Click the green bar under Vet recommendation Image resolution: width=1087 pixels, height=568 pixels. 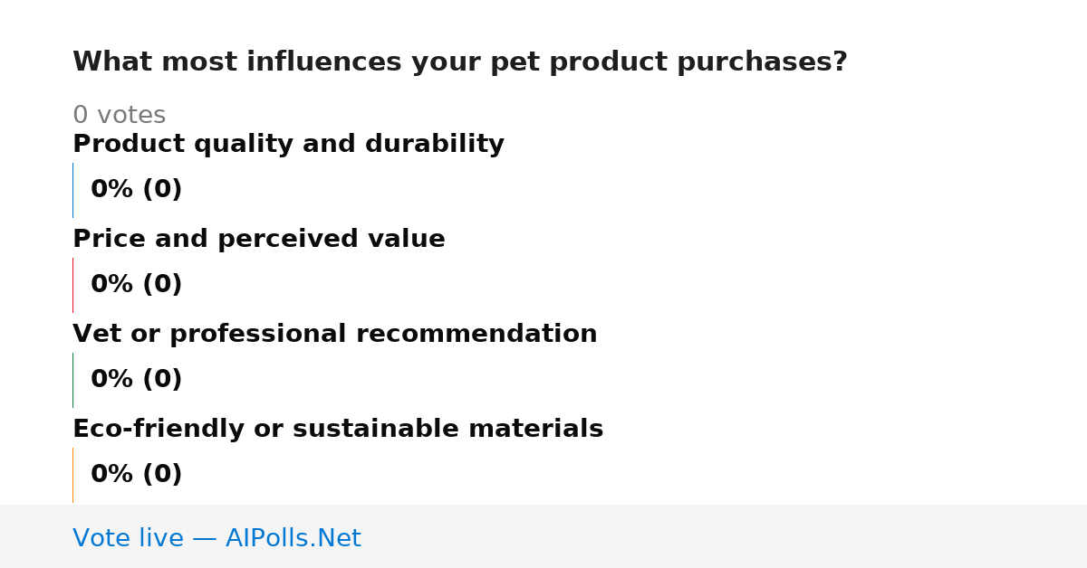click(72, 380)
